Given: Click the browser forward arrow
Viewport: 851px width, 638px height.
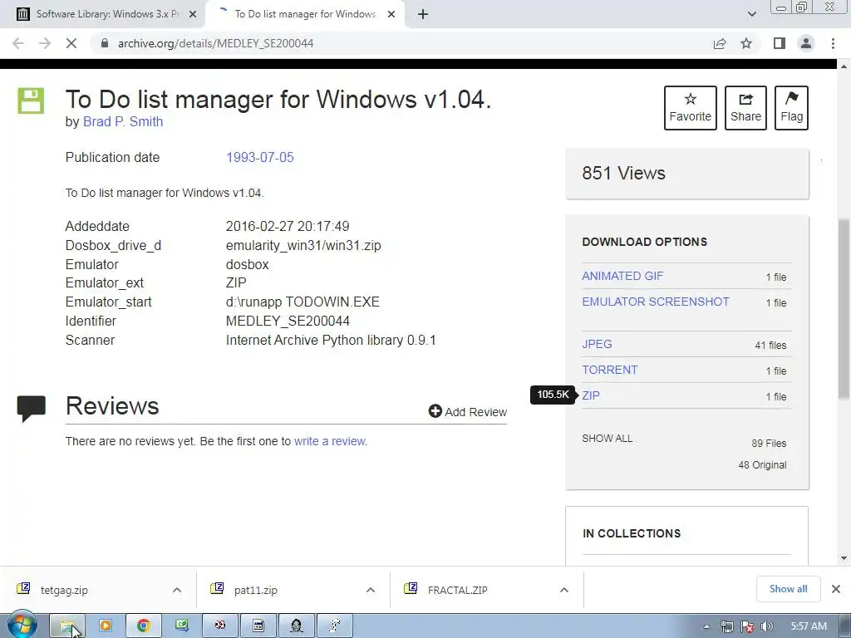Looking at the screenshot, I should (x=45, y=43).
